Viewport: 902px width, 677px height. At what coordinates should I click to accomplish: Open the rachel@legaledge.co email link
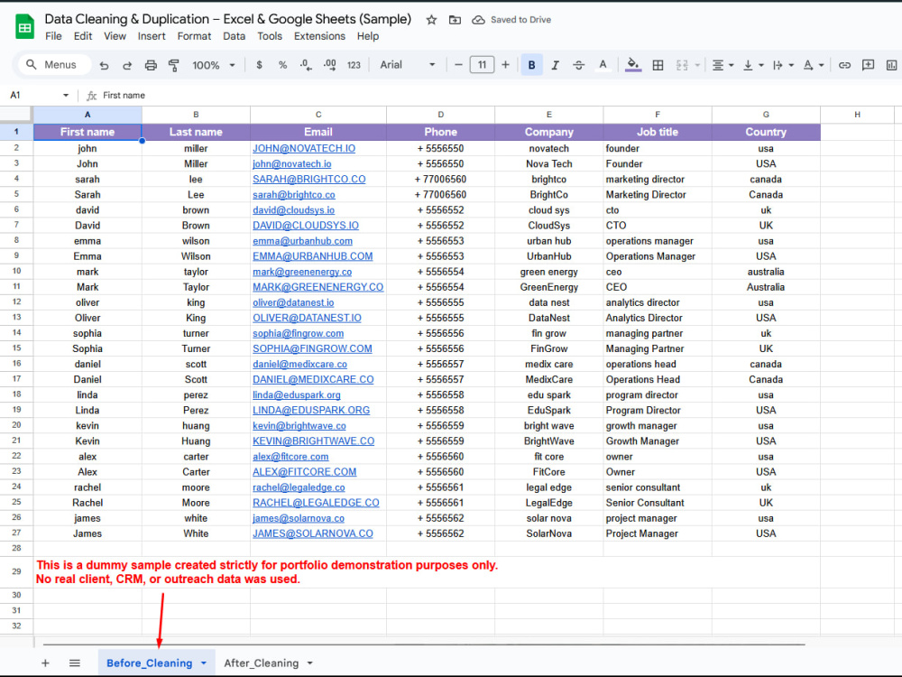coord(299,487)
